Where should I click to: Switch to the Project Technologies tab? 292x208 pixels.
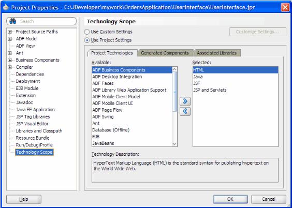(112, 53)
